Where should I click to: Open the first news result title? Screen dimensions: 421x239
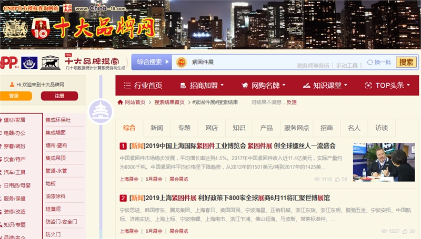coord(233,146)
